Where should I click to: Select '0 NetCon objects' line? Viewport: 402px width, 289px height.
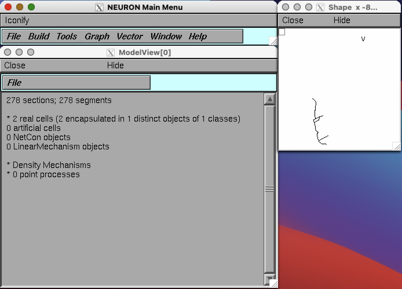pos(38,137)
